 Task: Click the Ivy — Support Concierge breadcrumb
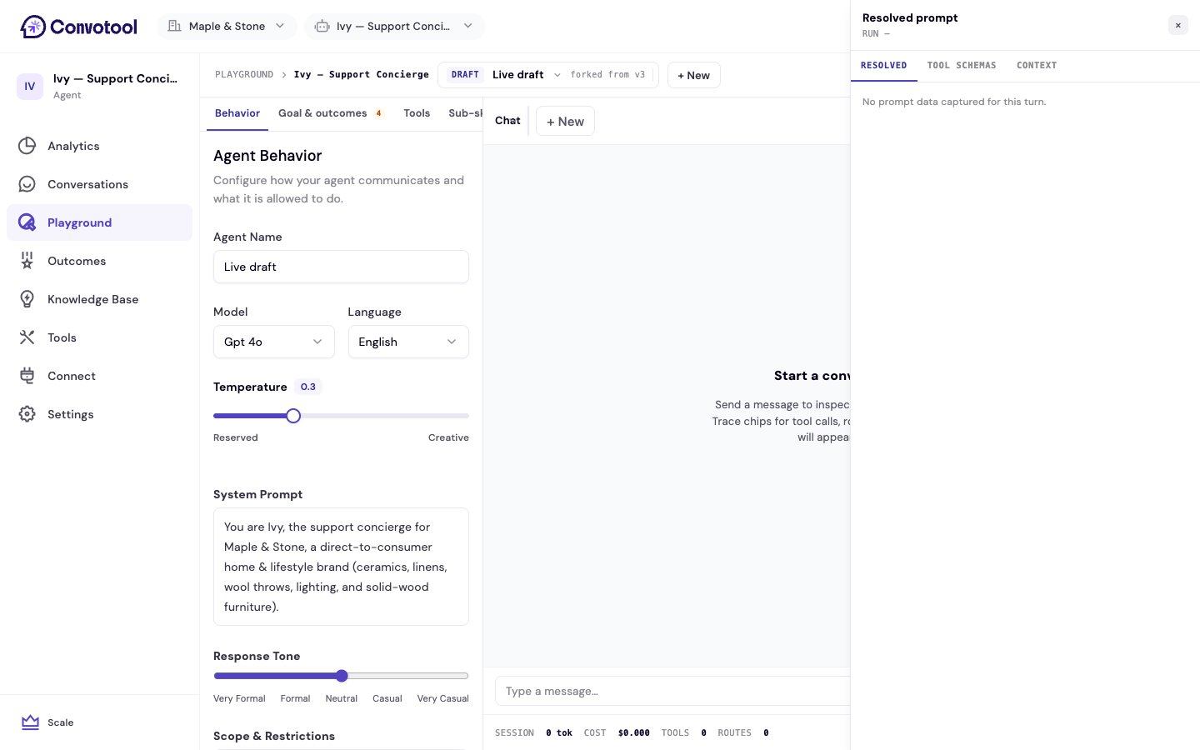click(x=362, y=75)
